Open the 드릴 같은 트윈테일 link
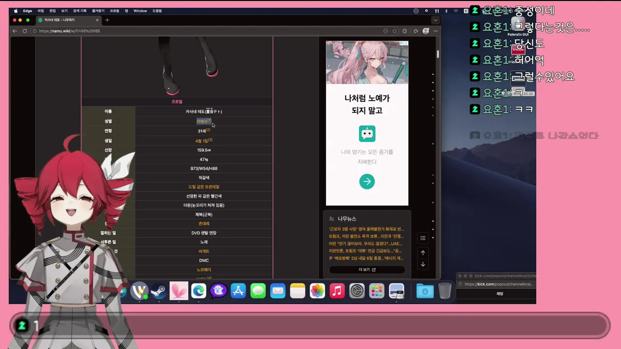 (x=204, y=187)
